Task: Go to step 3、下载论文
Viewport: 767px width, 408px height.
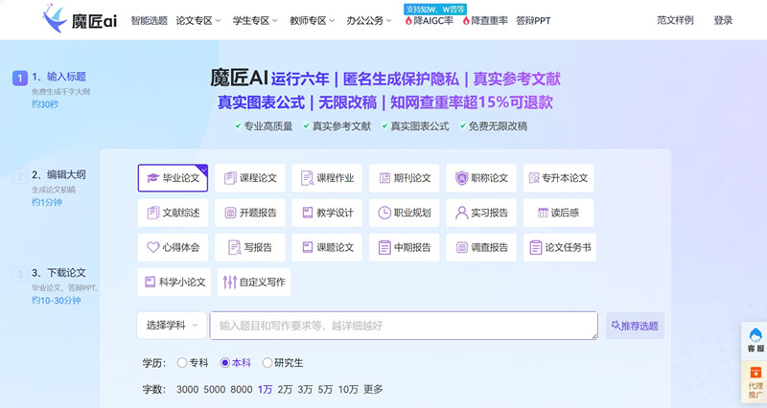Action: click(x=58, y=273)
